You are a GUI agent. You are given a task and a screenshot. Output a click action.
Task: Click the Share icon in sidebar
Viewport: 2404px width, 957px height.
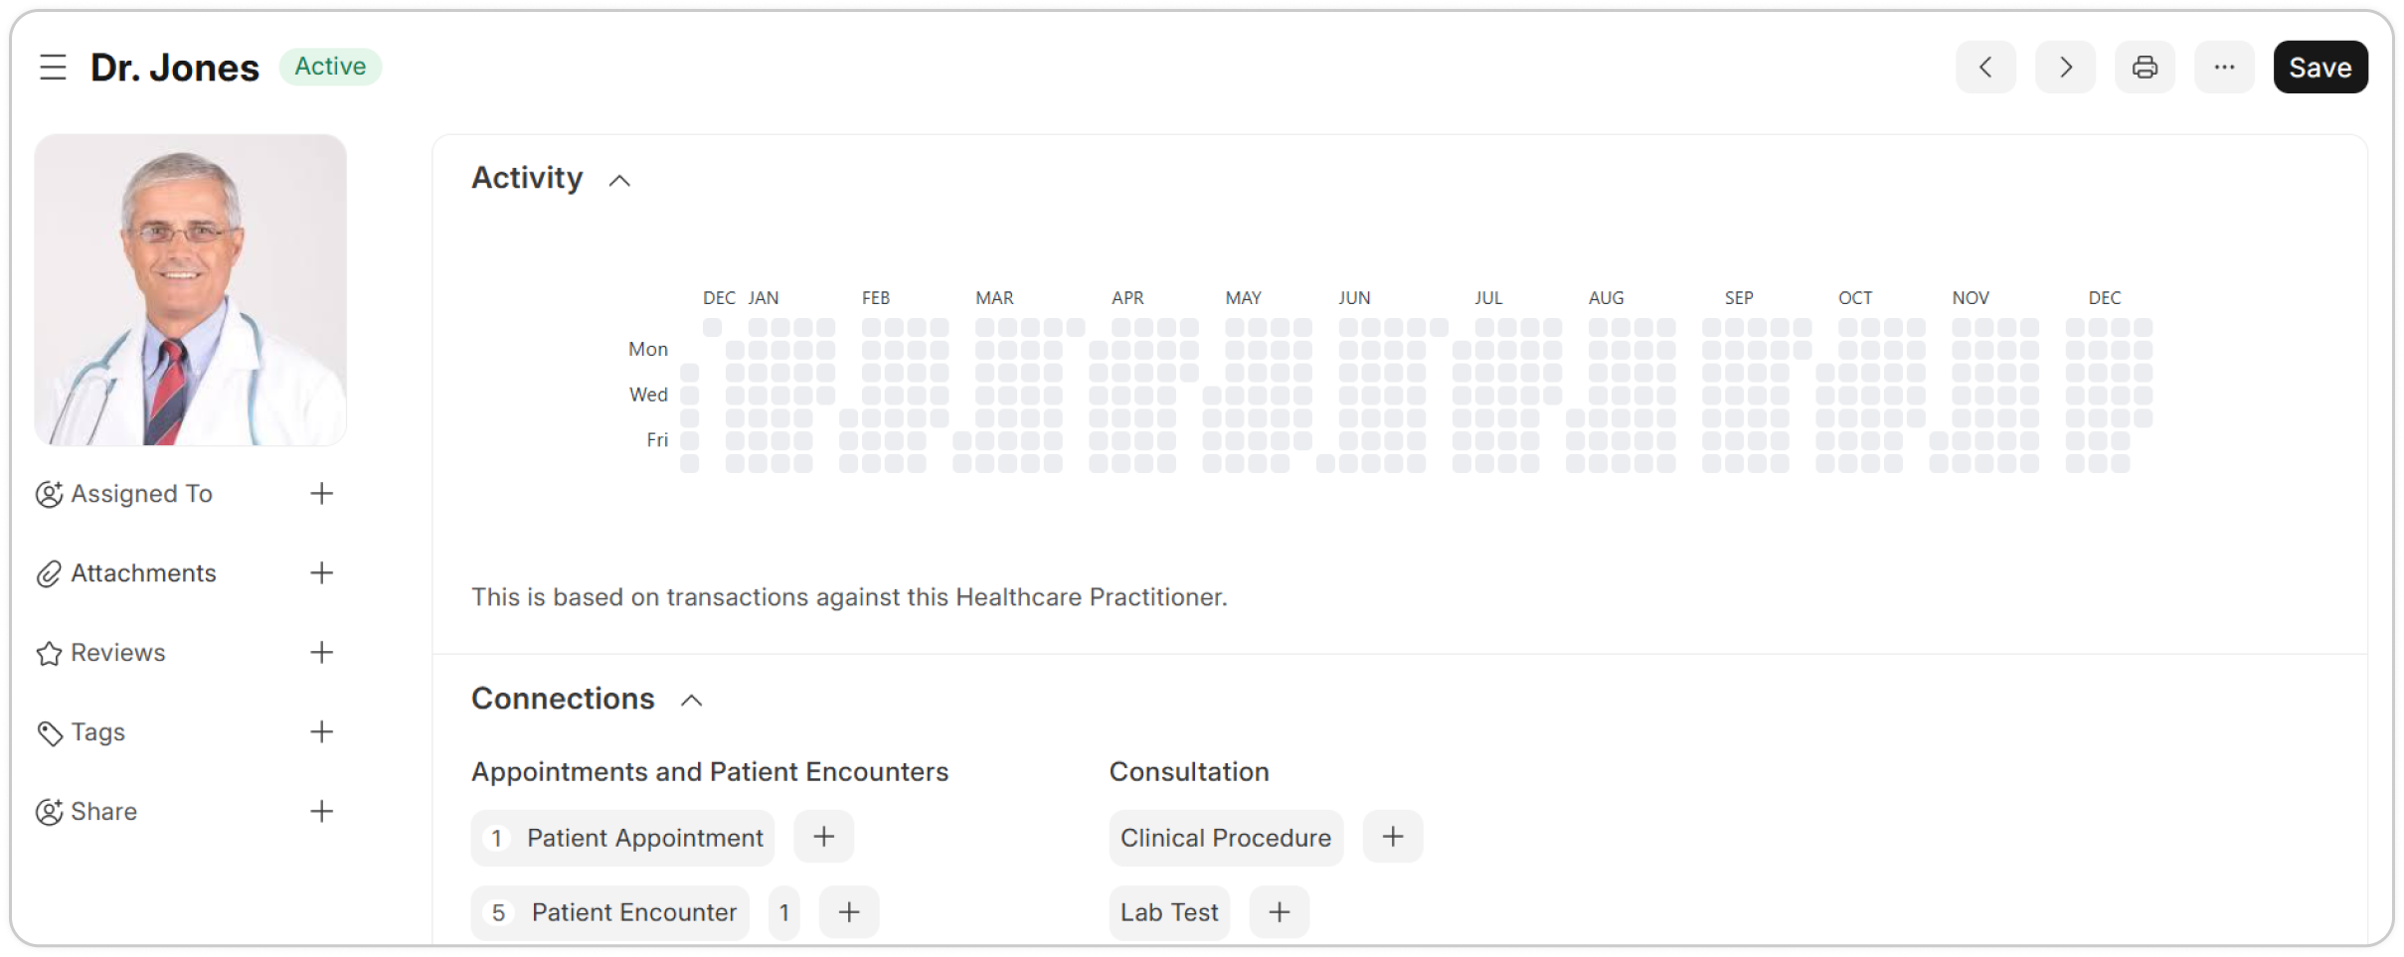49,812
